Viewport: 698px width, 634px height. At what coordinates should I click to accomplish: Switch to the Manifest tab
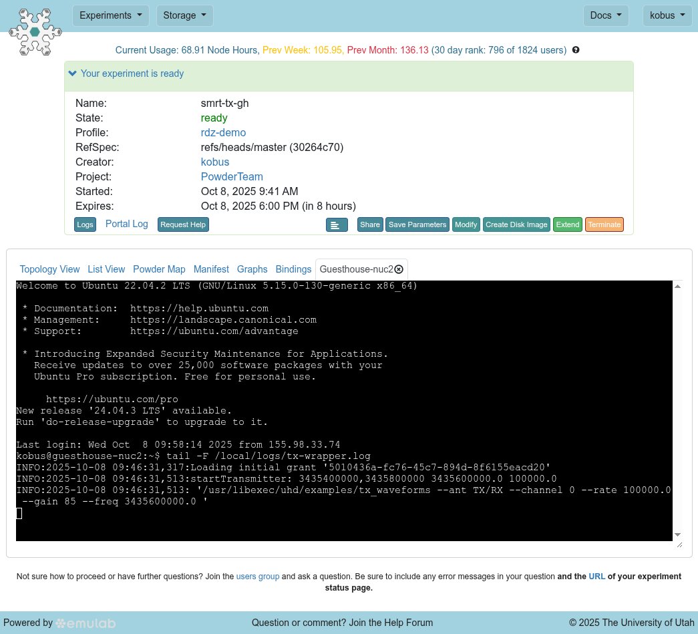(211, 269)
